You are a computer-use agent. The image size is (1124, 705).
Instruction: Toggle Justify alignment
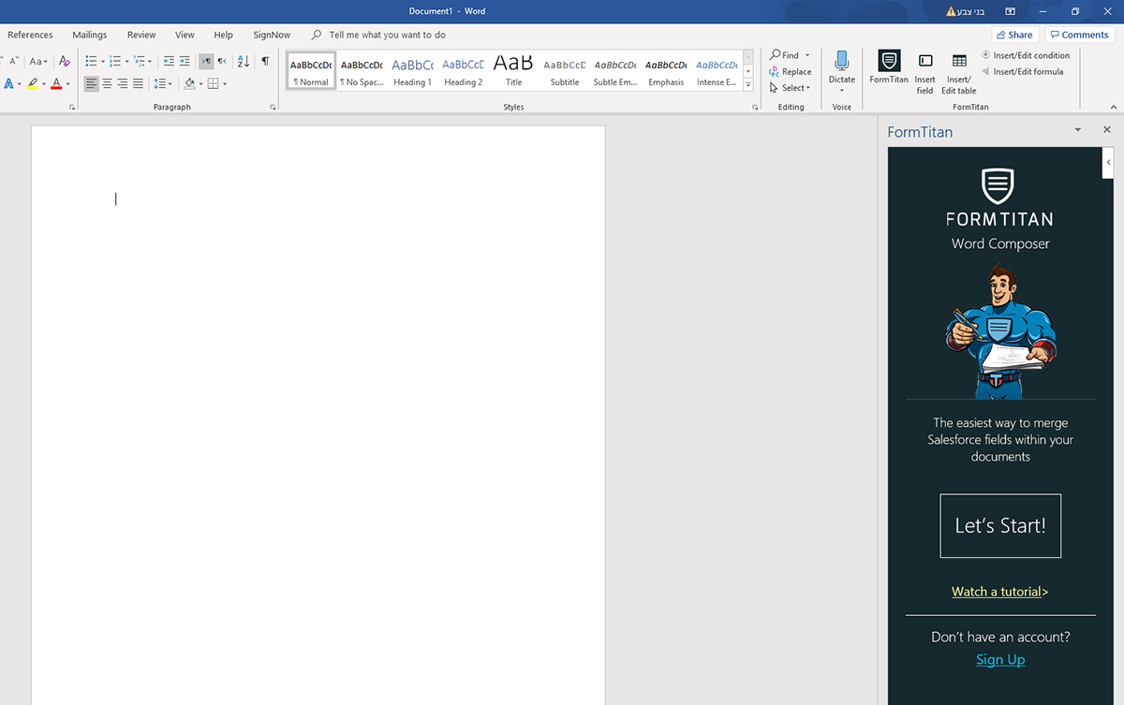(139, 84)
